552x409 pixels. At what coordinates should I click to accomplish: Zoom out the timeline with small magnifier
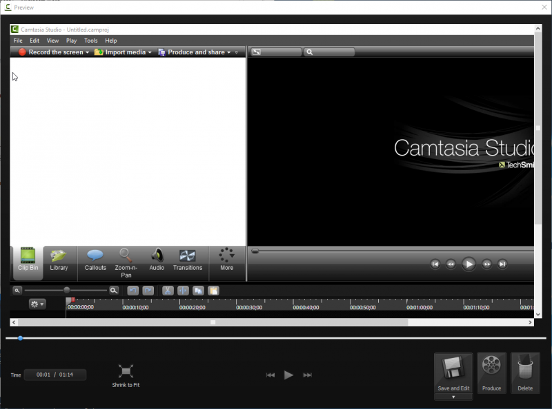17,291
